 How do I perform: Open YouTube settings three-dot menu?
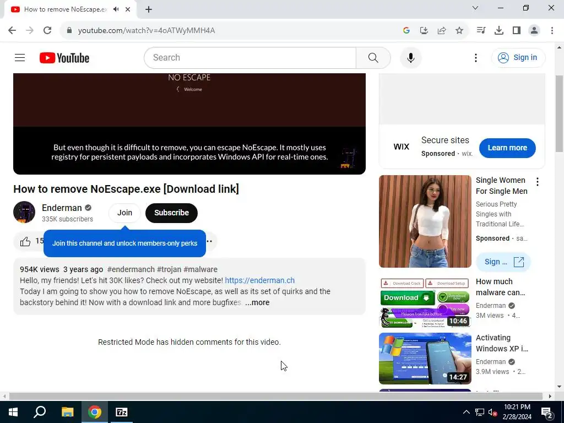[475, 58]
